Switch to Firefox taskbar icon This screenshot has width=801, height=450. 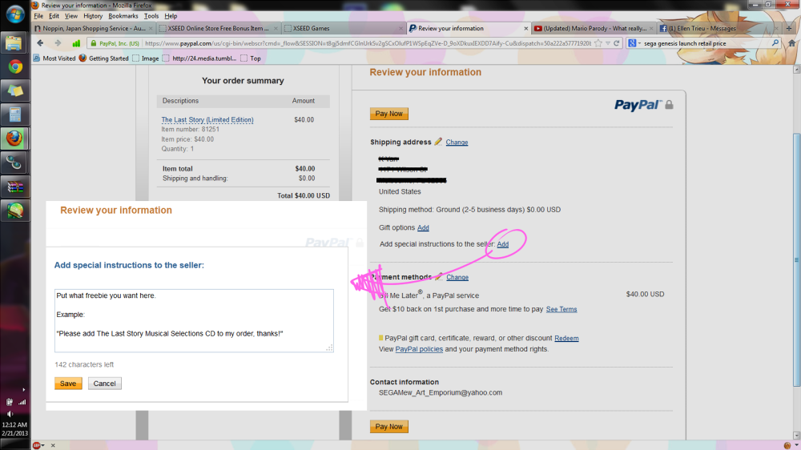14,139
